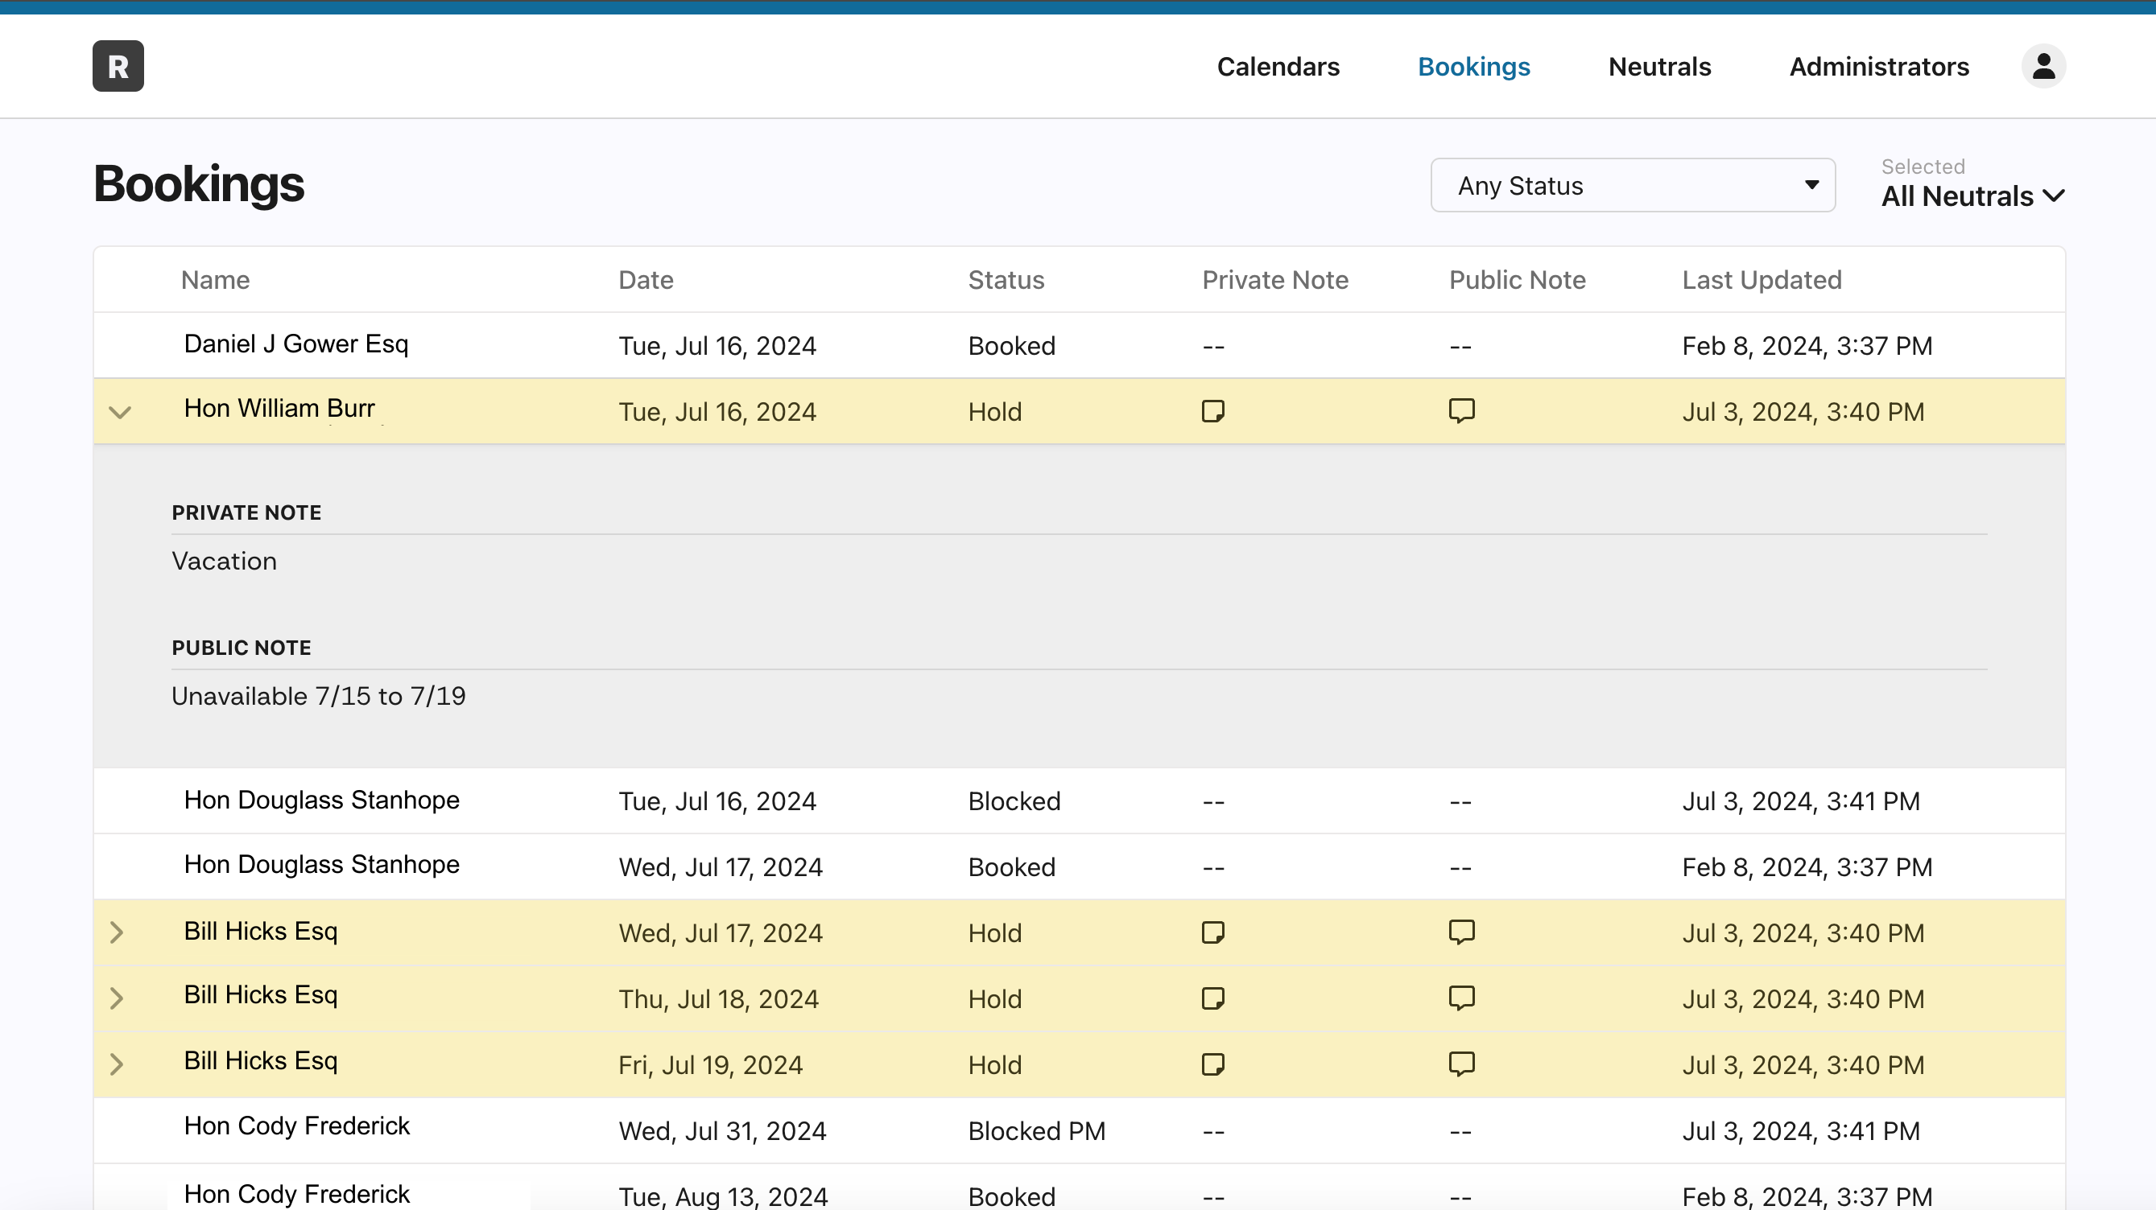Click the PRIVATE NOTE section heading
2156x1210 pixels.
[x=246, y=512]
